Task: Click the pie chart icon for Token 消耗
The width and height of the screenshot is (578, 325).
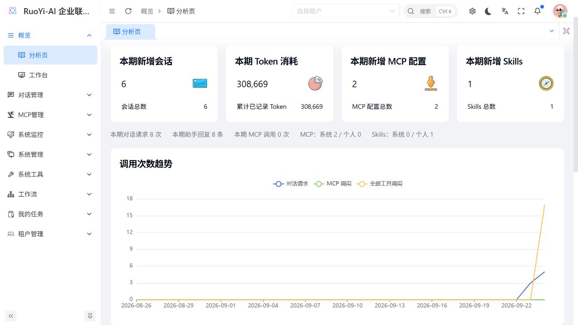Action: coord(315,83)
